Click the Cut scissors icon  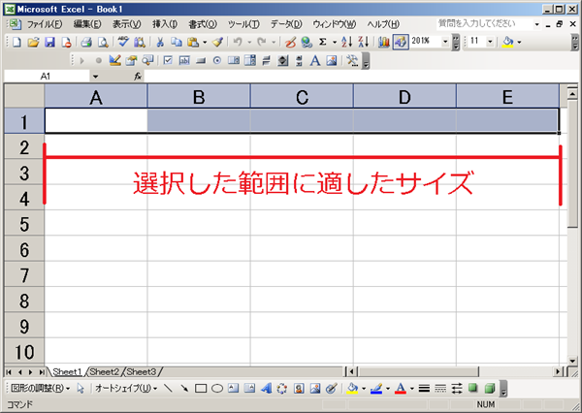pos(160,42)
